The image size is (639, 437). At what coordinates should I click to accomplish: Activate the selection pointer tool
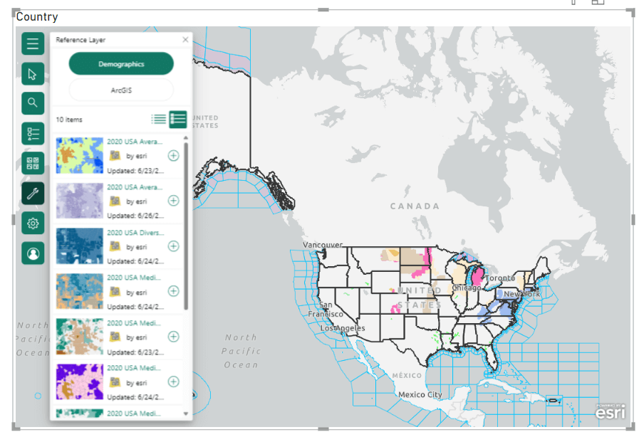click(x=33, y=74)
